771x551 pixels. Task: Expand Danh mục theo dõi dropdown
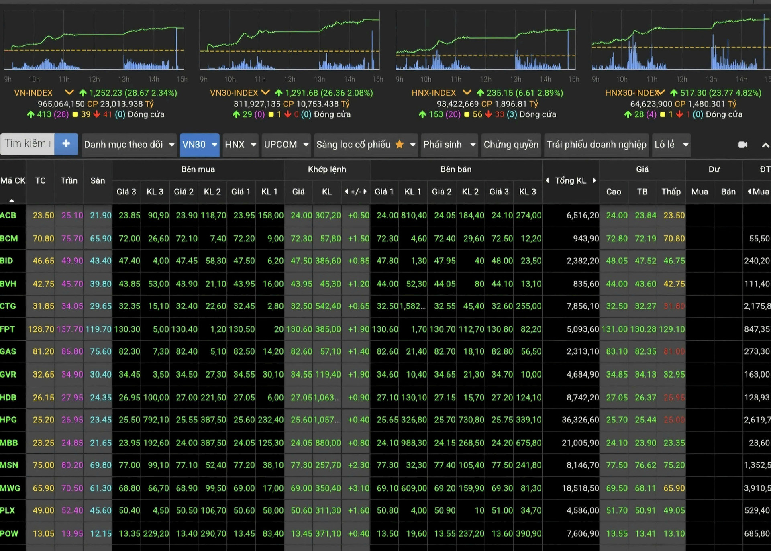(x=172, y=145)
